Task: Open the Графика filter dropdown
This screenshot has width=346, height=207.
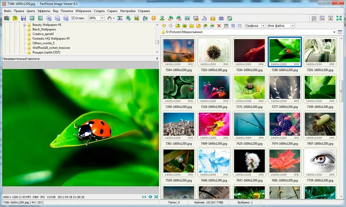Action: pos(263,26)
